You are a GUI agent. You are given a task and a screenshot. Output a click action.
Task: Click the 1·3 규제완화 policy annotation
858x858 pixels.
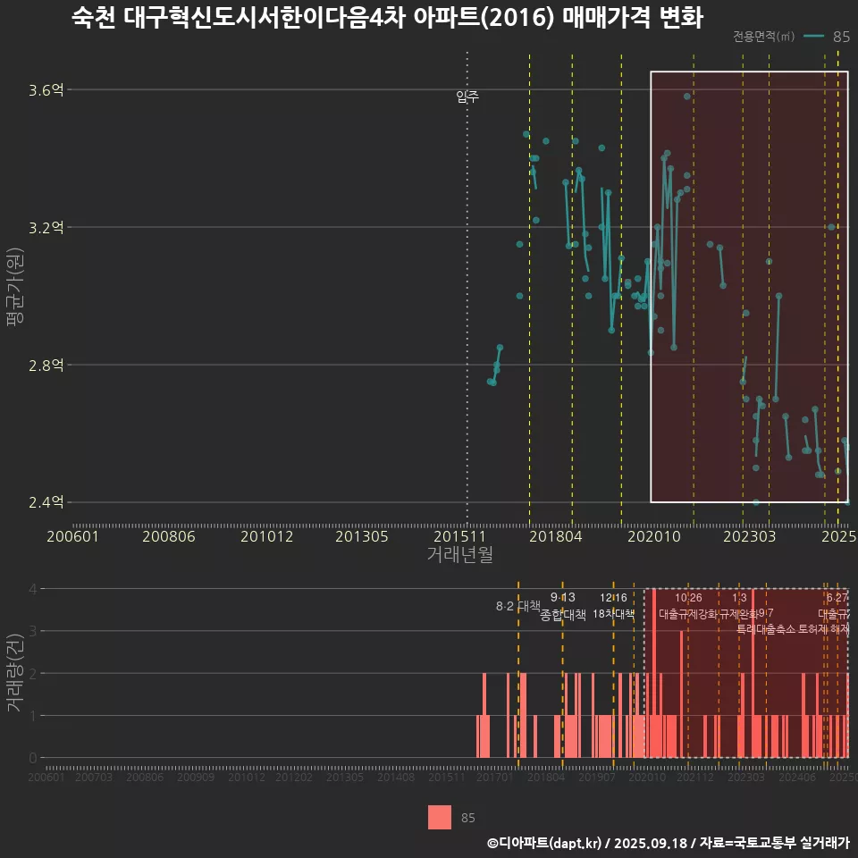pos(739,606)
